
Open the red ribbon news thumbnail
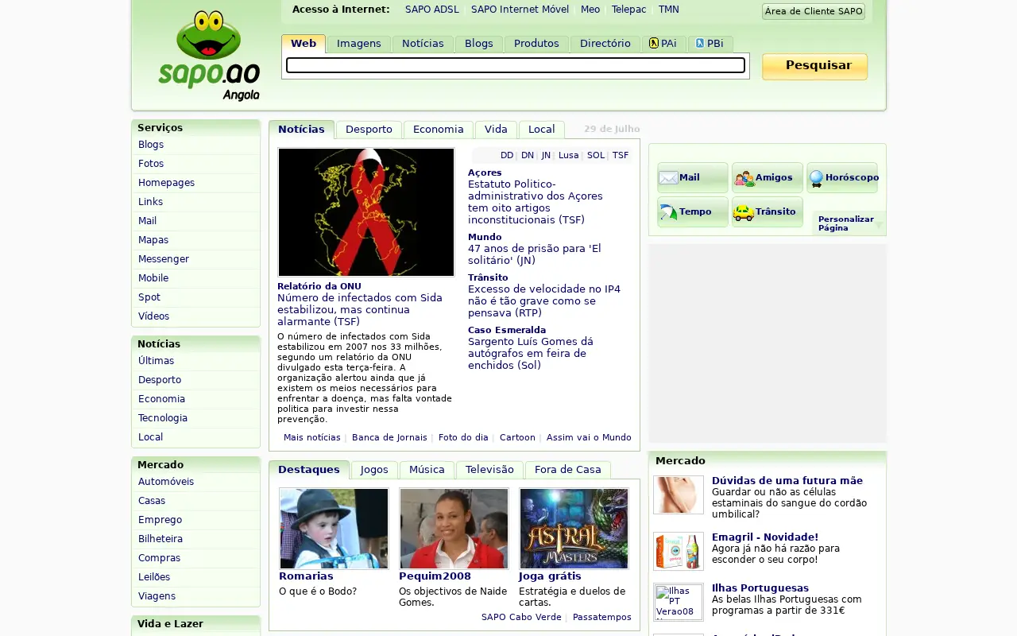[x=366, y=212]
